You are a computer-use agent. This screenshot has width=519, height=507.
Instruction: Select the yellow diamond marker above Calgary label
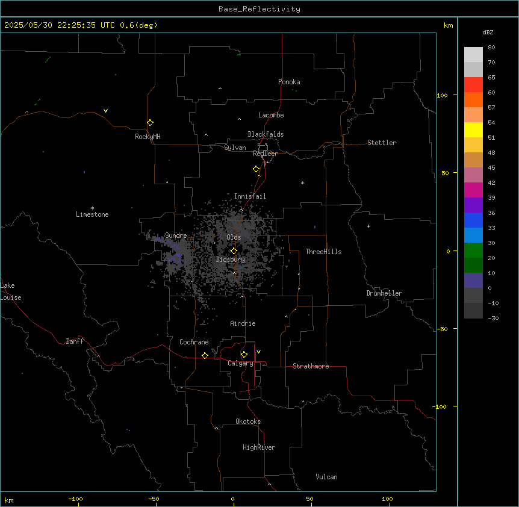(244, 355)
